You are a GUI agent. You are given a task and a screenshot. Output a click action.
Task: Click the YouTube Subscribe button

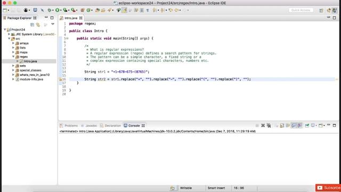pos(328,188)
